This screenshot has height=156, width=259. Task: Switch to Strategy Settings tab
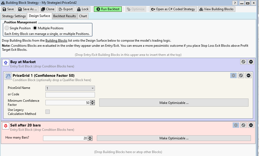[x=14, y=16]
